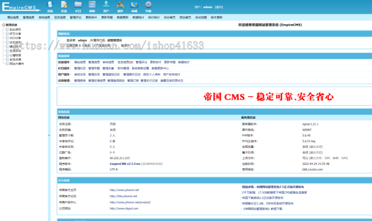Open news about 2千万数据 generation speed
372x221 pixels.
click(274, 193)
